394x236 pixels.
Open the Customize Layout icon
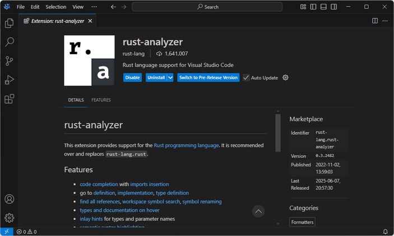click(x=303, y=7)
